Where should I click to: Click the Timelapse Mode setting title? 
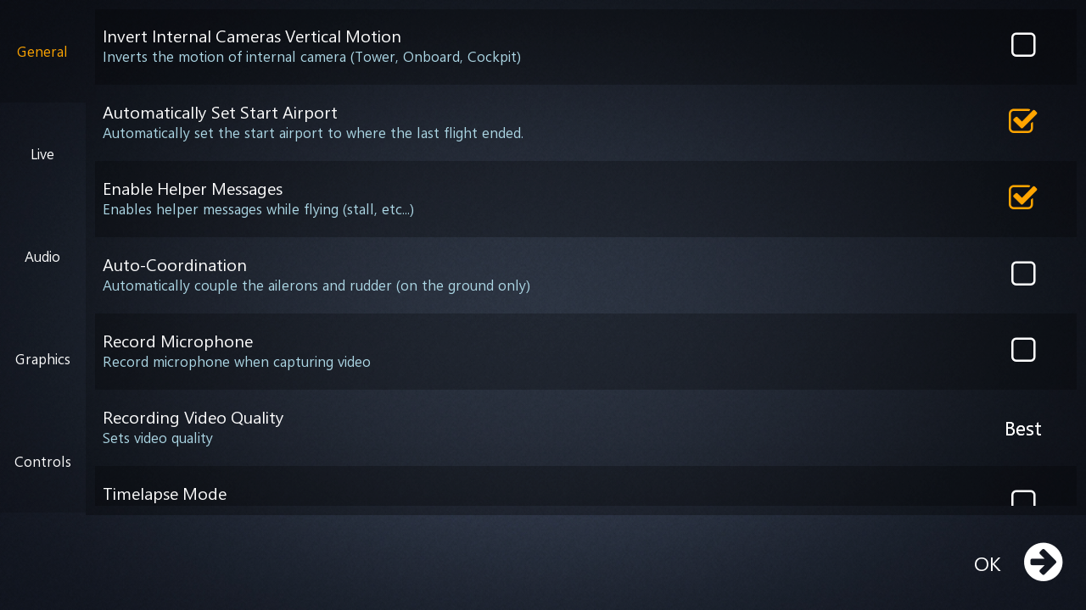pyautogui.click(x=165, y=494)
